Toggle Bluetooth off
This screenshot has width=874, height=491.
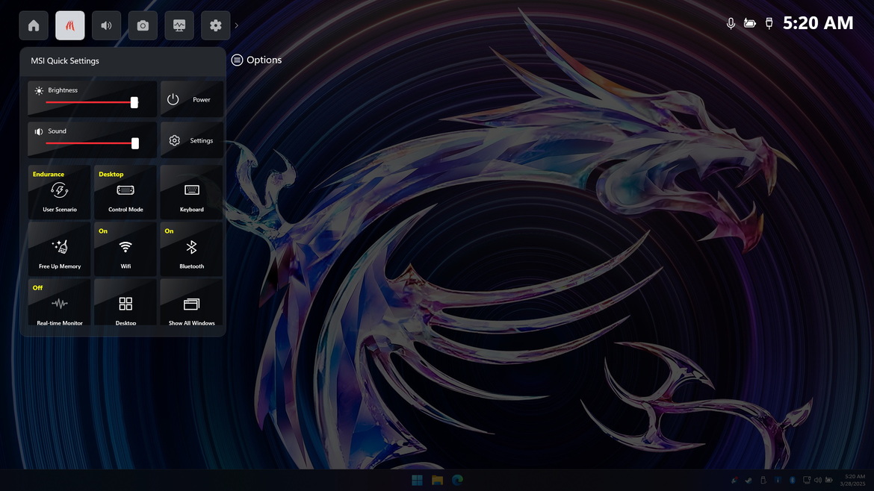pyautogui.click(x=192, y=248)
